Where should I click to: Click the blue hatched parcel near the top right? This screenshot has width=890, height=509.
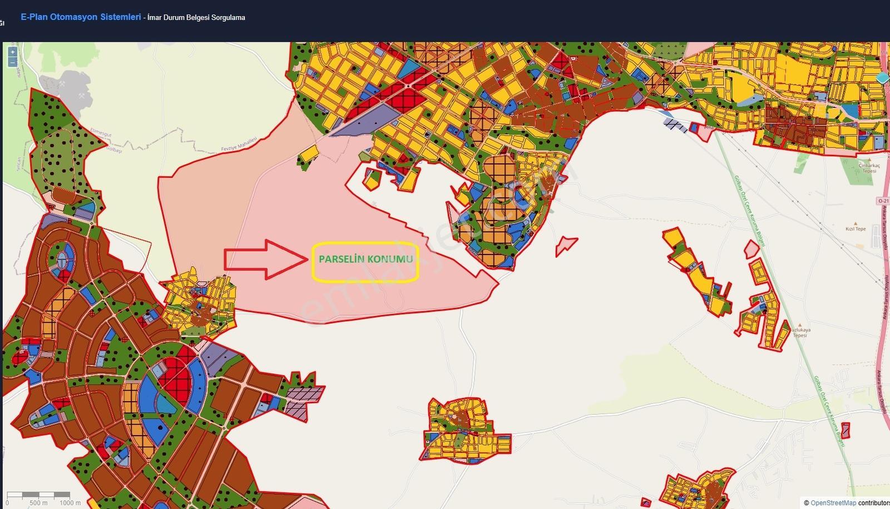676,124
